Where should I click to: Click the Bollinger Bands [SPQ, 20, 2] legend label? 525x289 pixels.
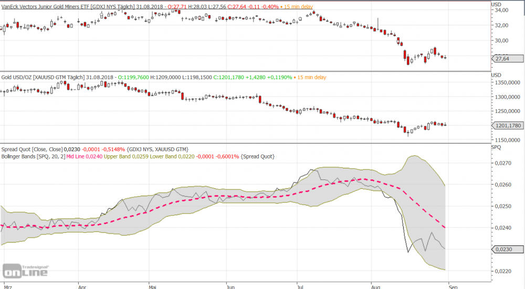[x=33, y=156]
